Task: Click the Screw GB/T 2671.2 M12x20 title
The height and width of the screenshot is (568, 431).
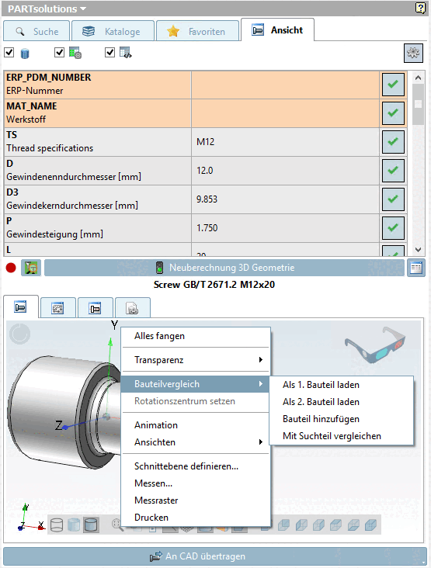Action: (214, 284)
